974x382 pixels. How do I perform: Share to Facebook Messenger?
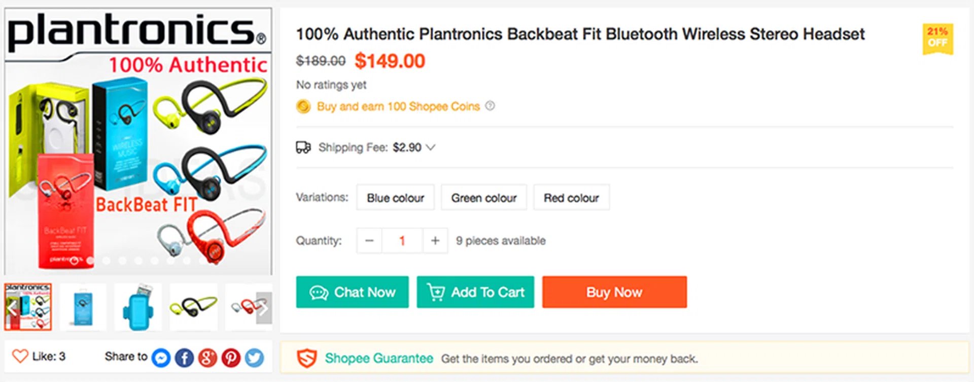[x=161, y=358]
